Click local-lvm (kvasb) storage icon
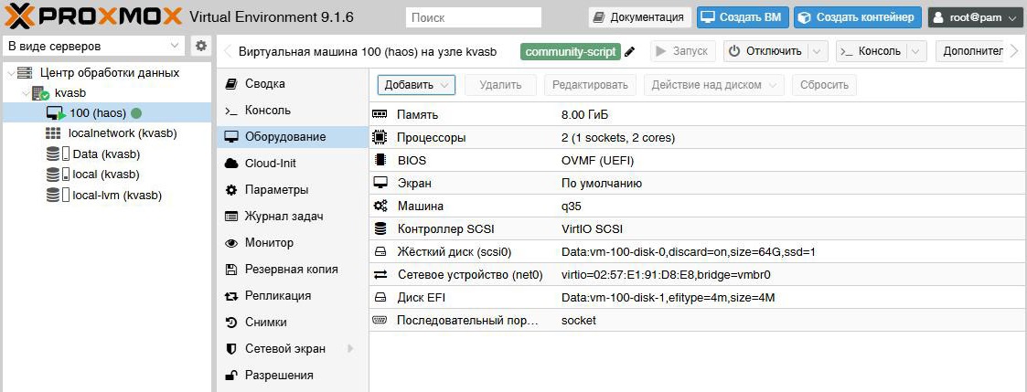 [x=58, y=195]
